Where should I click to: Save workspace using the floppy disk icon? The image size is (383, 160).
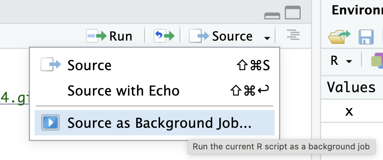[x=366, y=37]
